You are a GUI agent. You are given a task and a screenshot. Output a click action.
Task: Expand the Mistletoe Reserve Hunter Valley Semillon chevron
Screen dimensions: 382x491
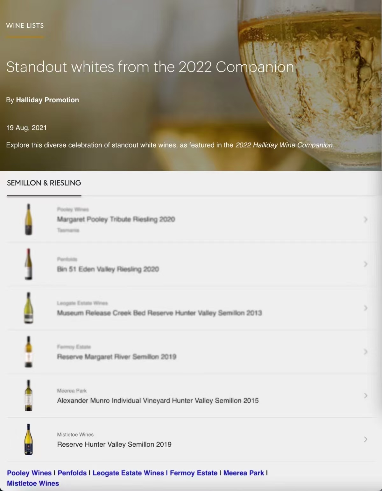pyautogui.click(x=365, y=439)
